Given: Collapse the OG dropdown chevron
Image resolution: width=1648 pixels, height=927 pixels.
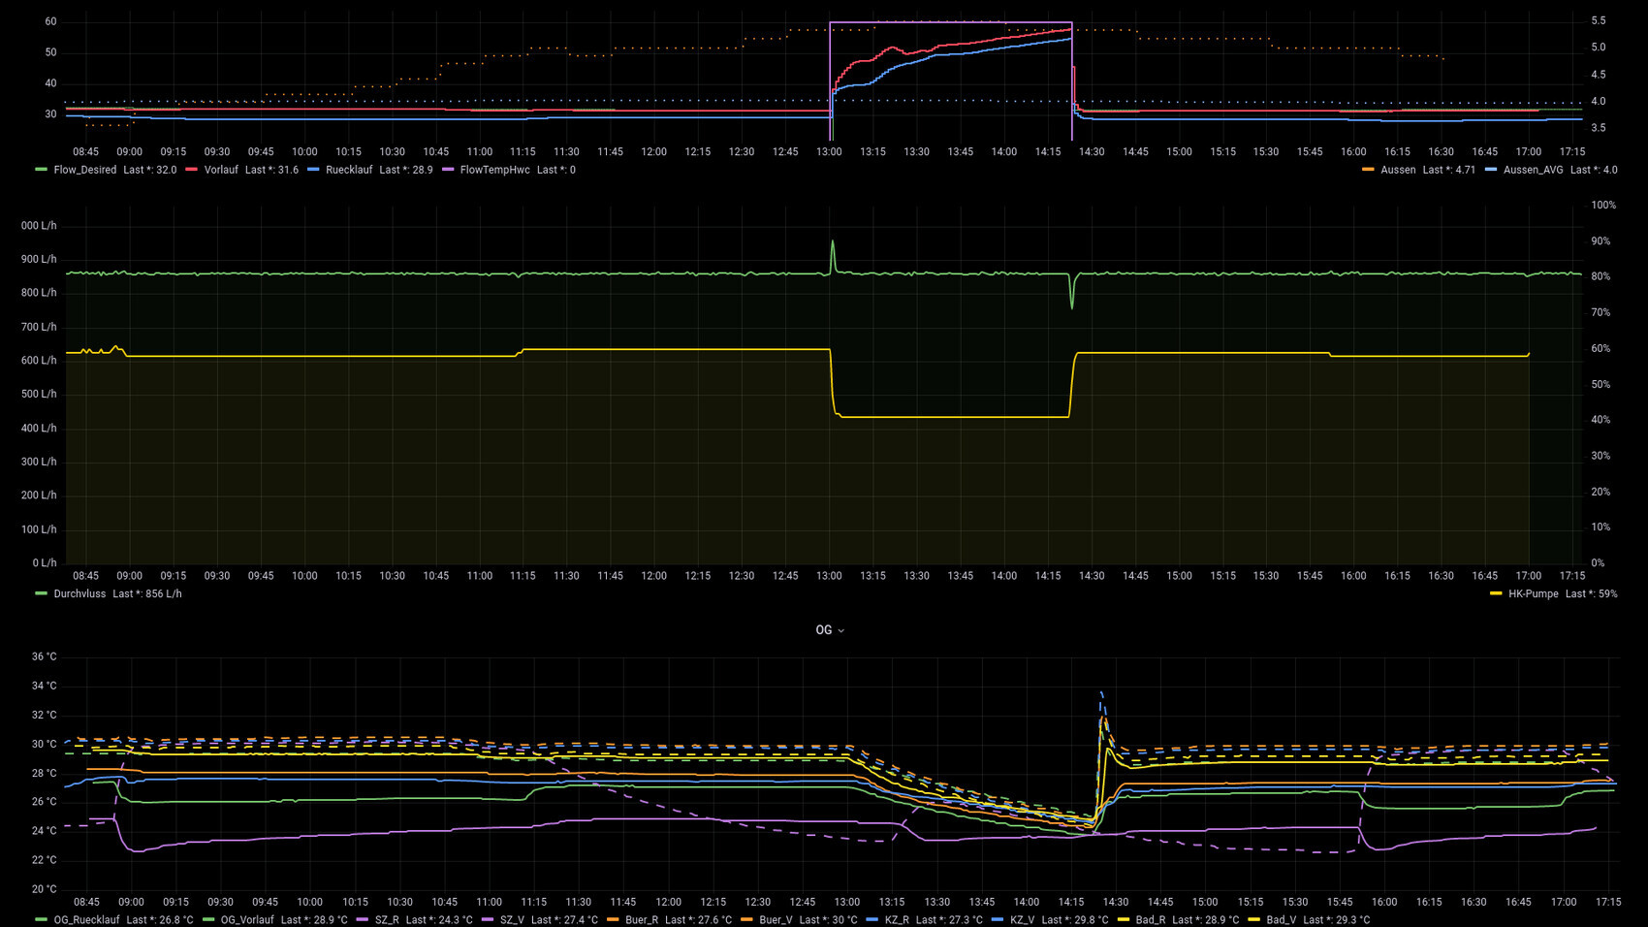Looking at the screenshot, I should 840,631.
